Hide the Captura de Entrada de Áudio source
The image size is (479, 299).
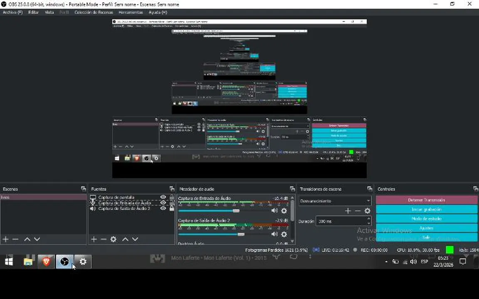(163, 203)
